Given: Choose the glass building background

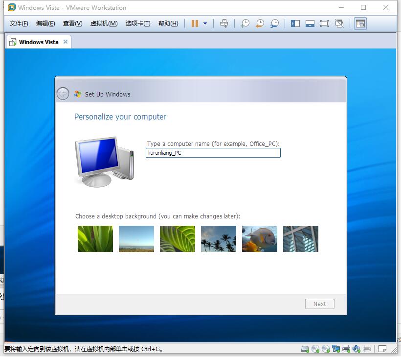Looking at the screenshot, I should pos(300,238).
